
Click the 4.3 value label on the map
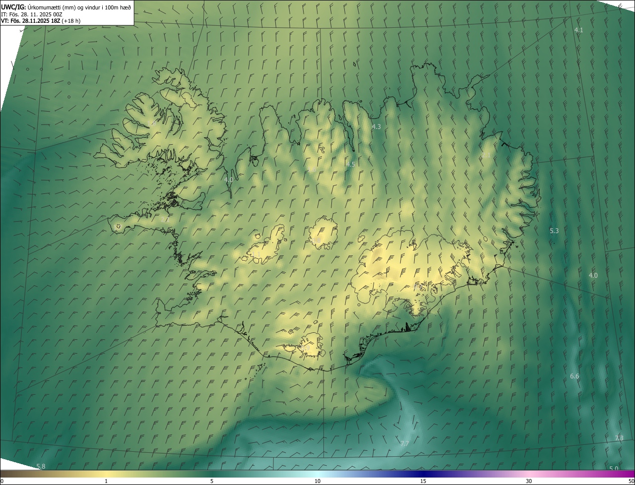click(x=377, y=127)
